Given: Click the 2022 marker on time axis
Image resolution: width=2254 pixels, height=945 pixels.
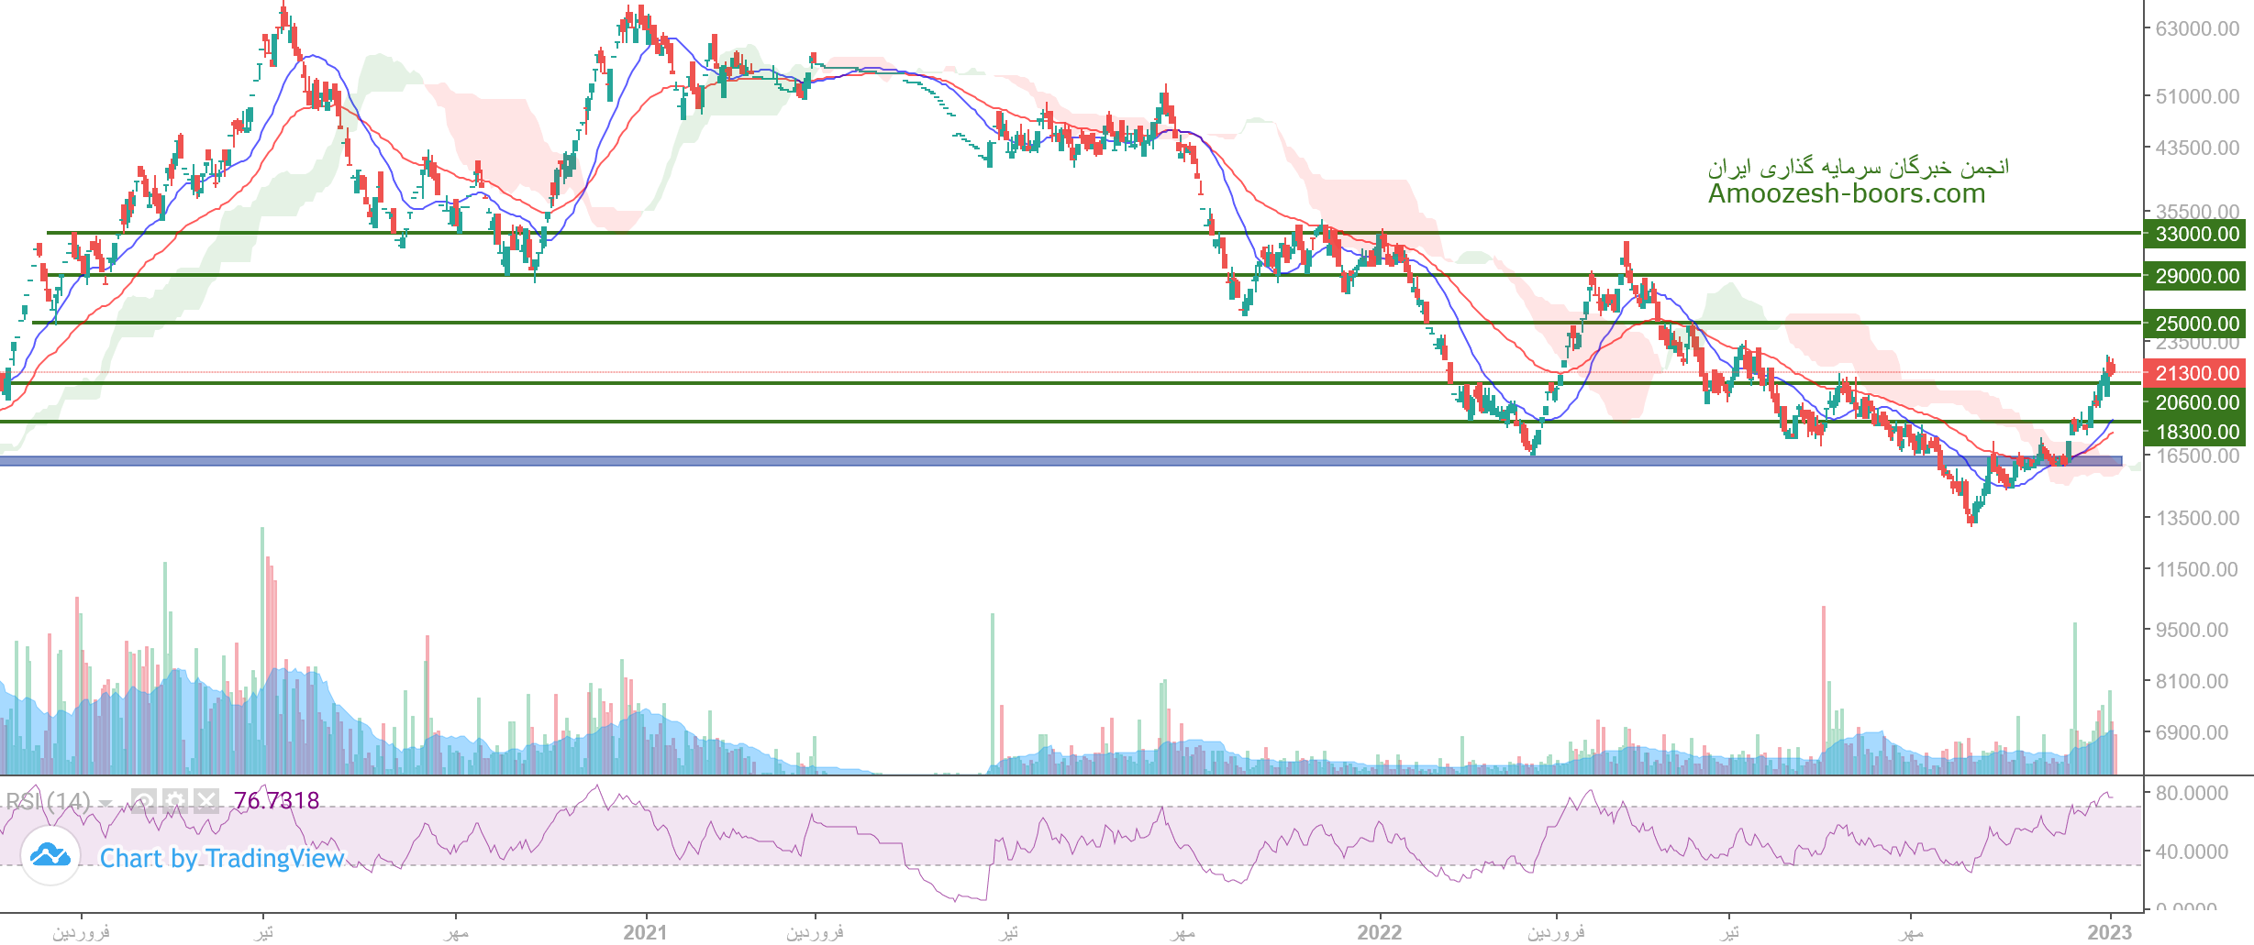Looking at the screenshot, I should (1380, 932).
